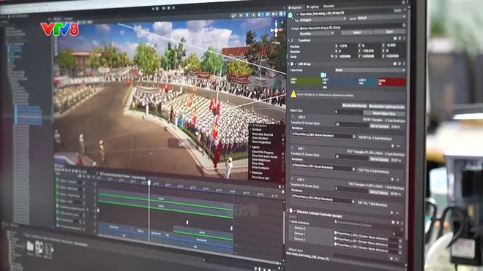Add a renderer to LOD 0 with plus
This screenshot has width=483, height=271.
point(392,146)
